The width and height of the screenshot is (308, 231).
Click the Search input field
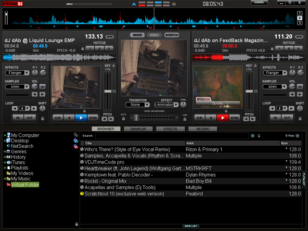pos(172,136)
